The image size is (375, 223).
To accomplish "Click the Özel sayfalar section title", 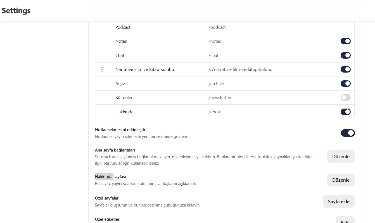I will [107, 198].
